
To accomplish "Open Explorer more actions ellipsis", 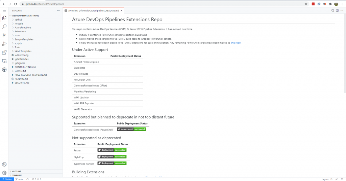I will (x=58, y=10).
